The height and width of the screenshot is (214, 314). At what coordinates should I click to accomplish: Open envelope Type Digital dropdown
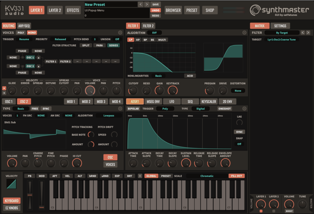(x=200, y=108)
